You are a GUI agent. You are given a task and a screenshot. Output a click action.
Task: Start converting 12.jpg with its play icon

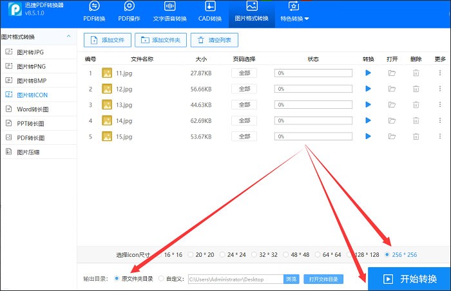368,89
